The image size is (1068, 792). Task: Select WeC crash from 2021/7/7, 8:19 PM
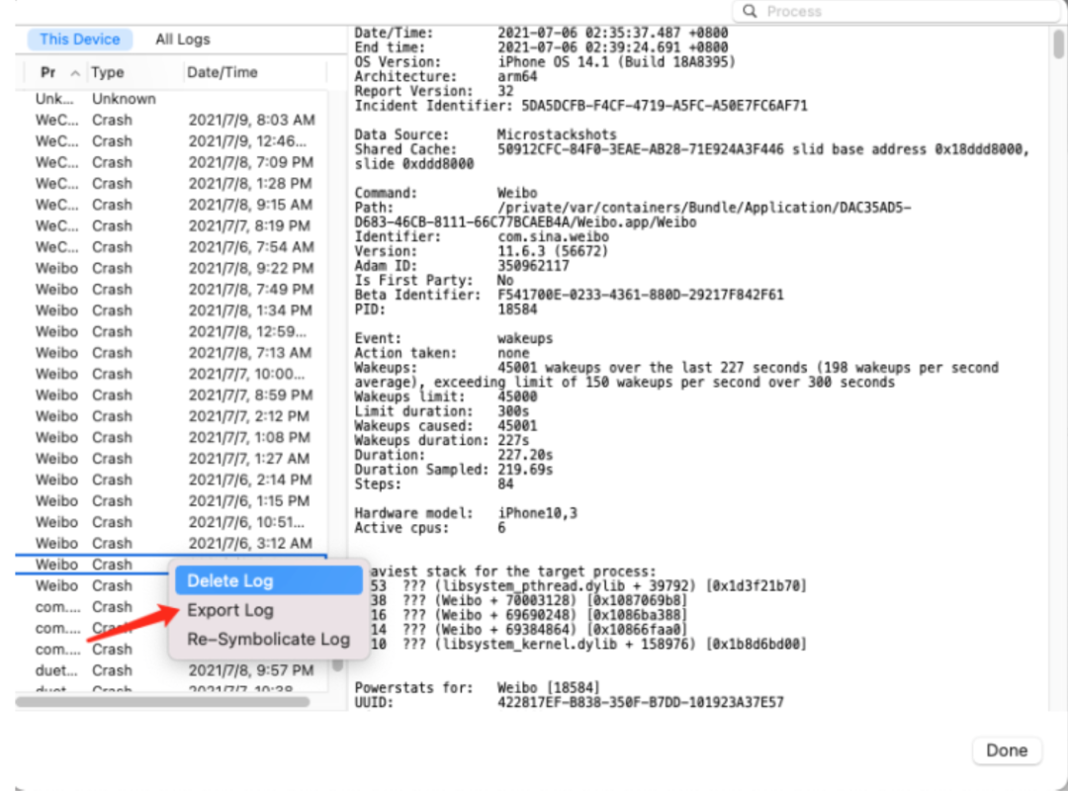pyautogui.click(x=171, y=225)
